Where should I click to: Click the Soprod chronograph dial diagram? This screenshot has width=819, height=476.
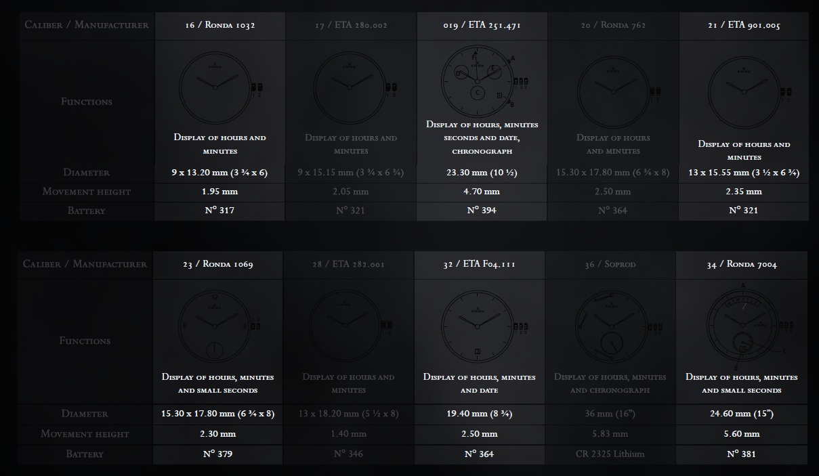pos(608,328)
